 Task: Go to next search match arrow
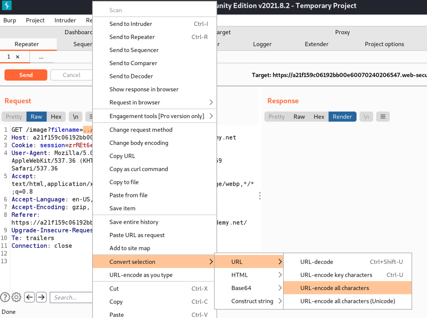pyautogui.click(x=41, y=297)
